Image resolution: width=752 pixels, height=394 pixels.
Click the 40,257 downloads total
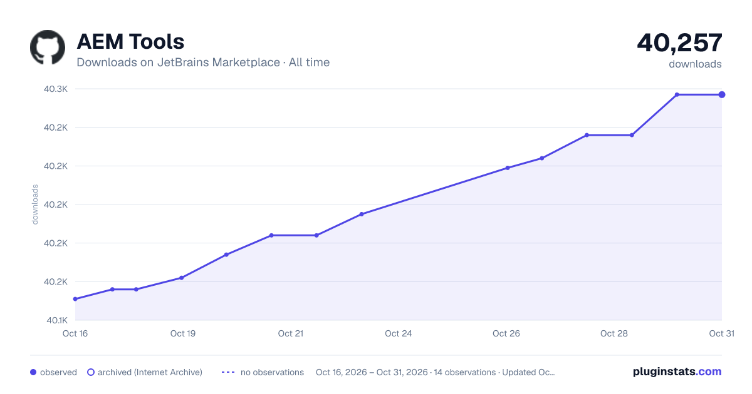(680, 43)
